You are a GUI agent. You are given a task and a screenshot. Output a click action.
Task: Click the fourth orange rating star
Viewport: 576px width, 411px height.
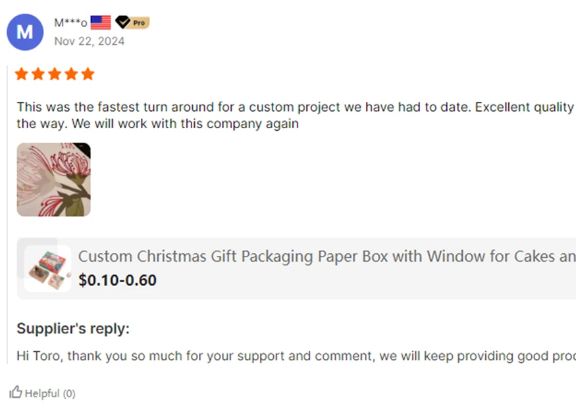(71, 74)
